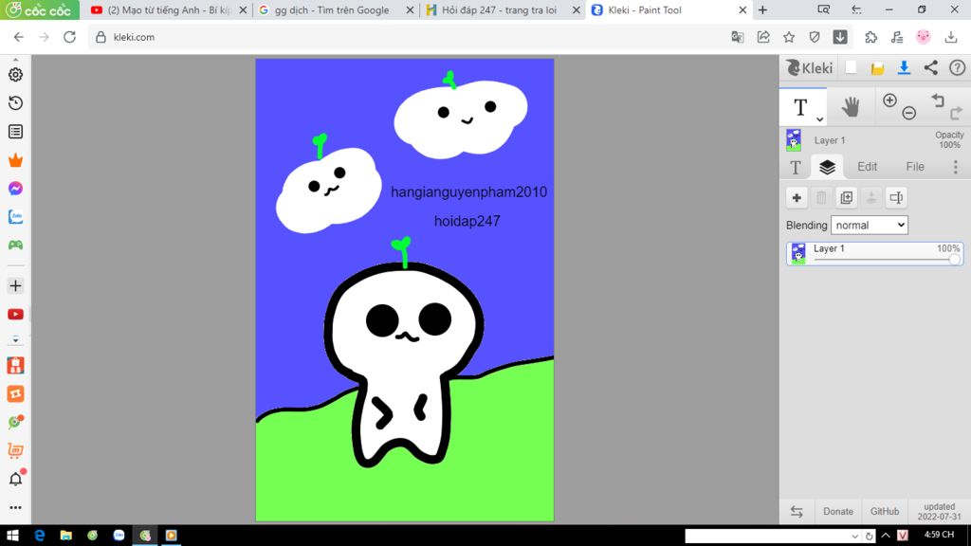Adjust Layer 1 opacity slider handle
Screen dimensions: 971x546
click(954, 260)
